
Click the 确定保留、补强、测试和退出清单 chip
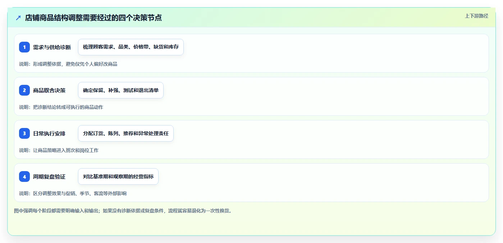(x=121, y=90)
